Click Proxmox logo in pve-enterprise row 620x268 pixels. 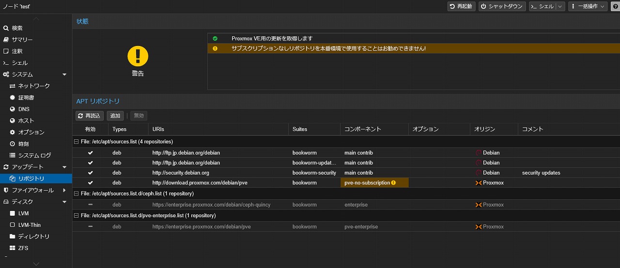coord(479,226)
